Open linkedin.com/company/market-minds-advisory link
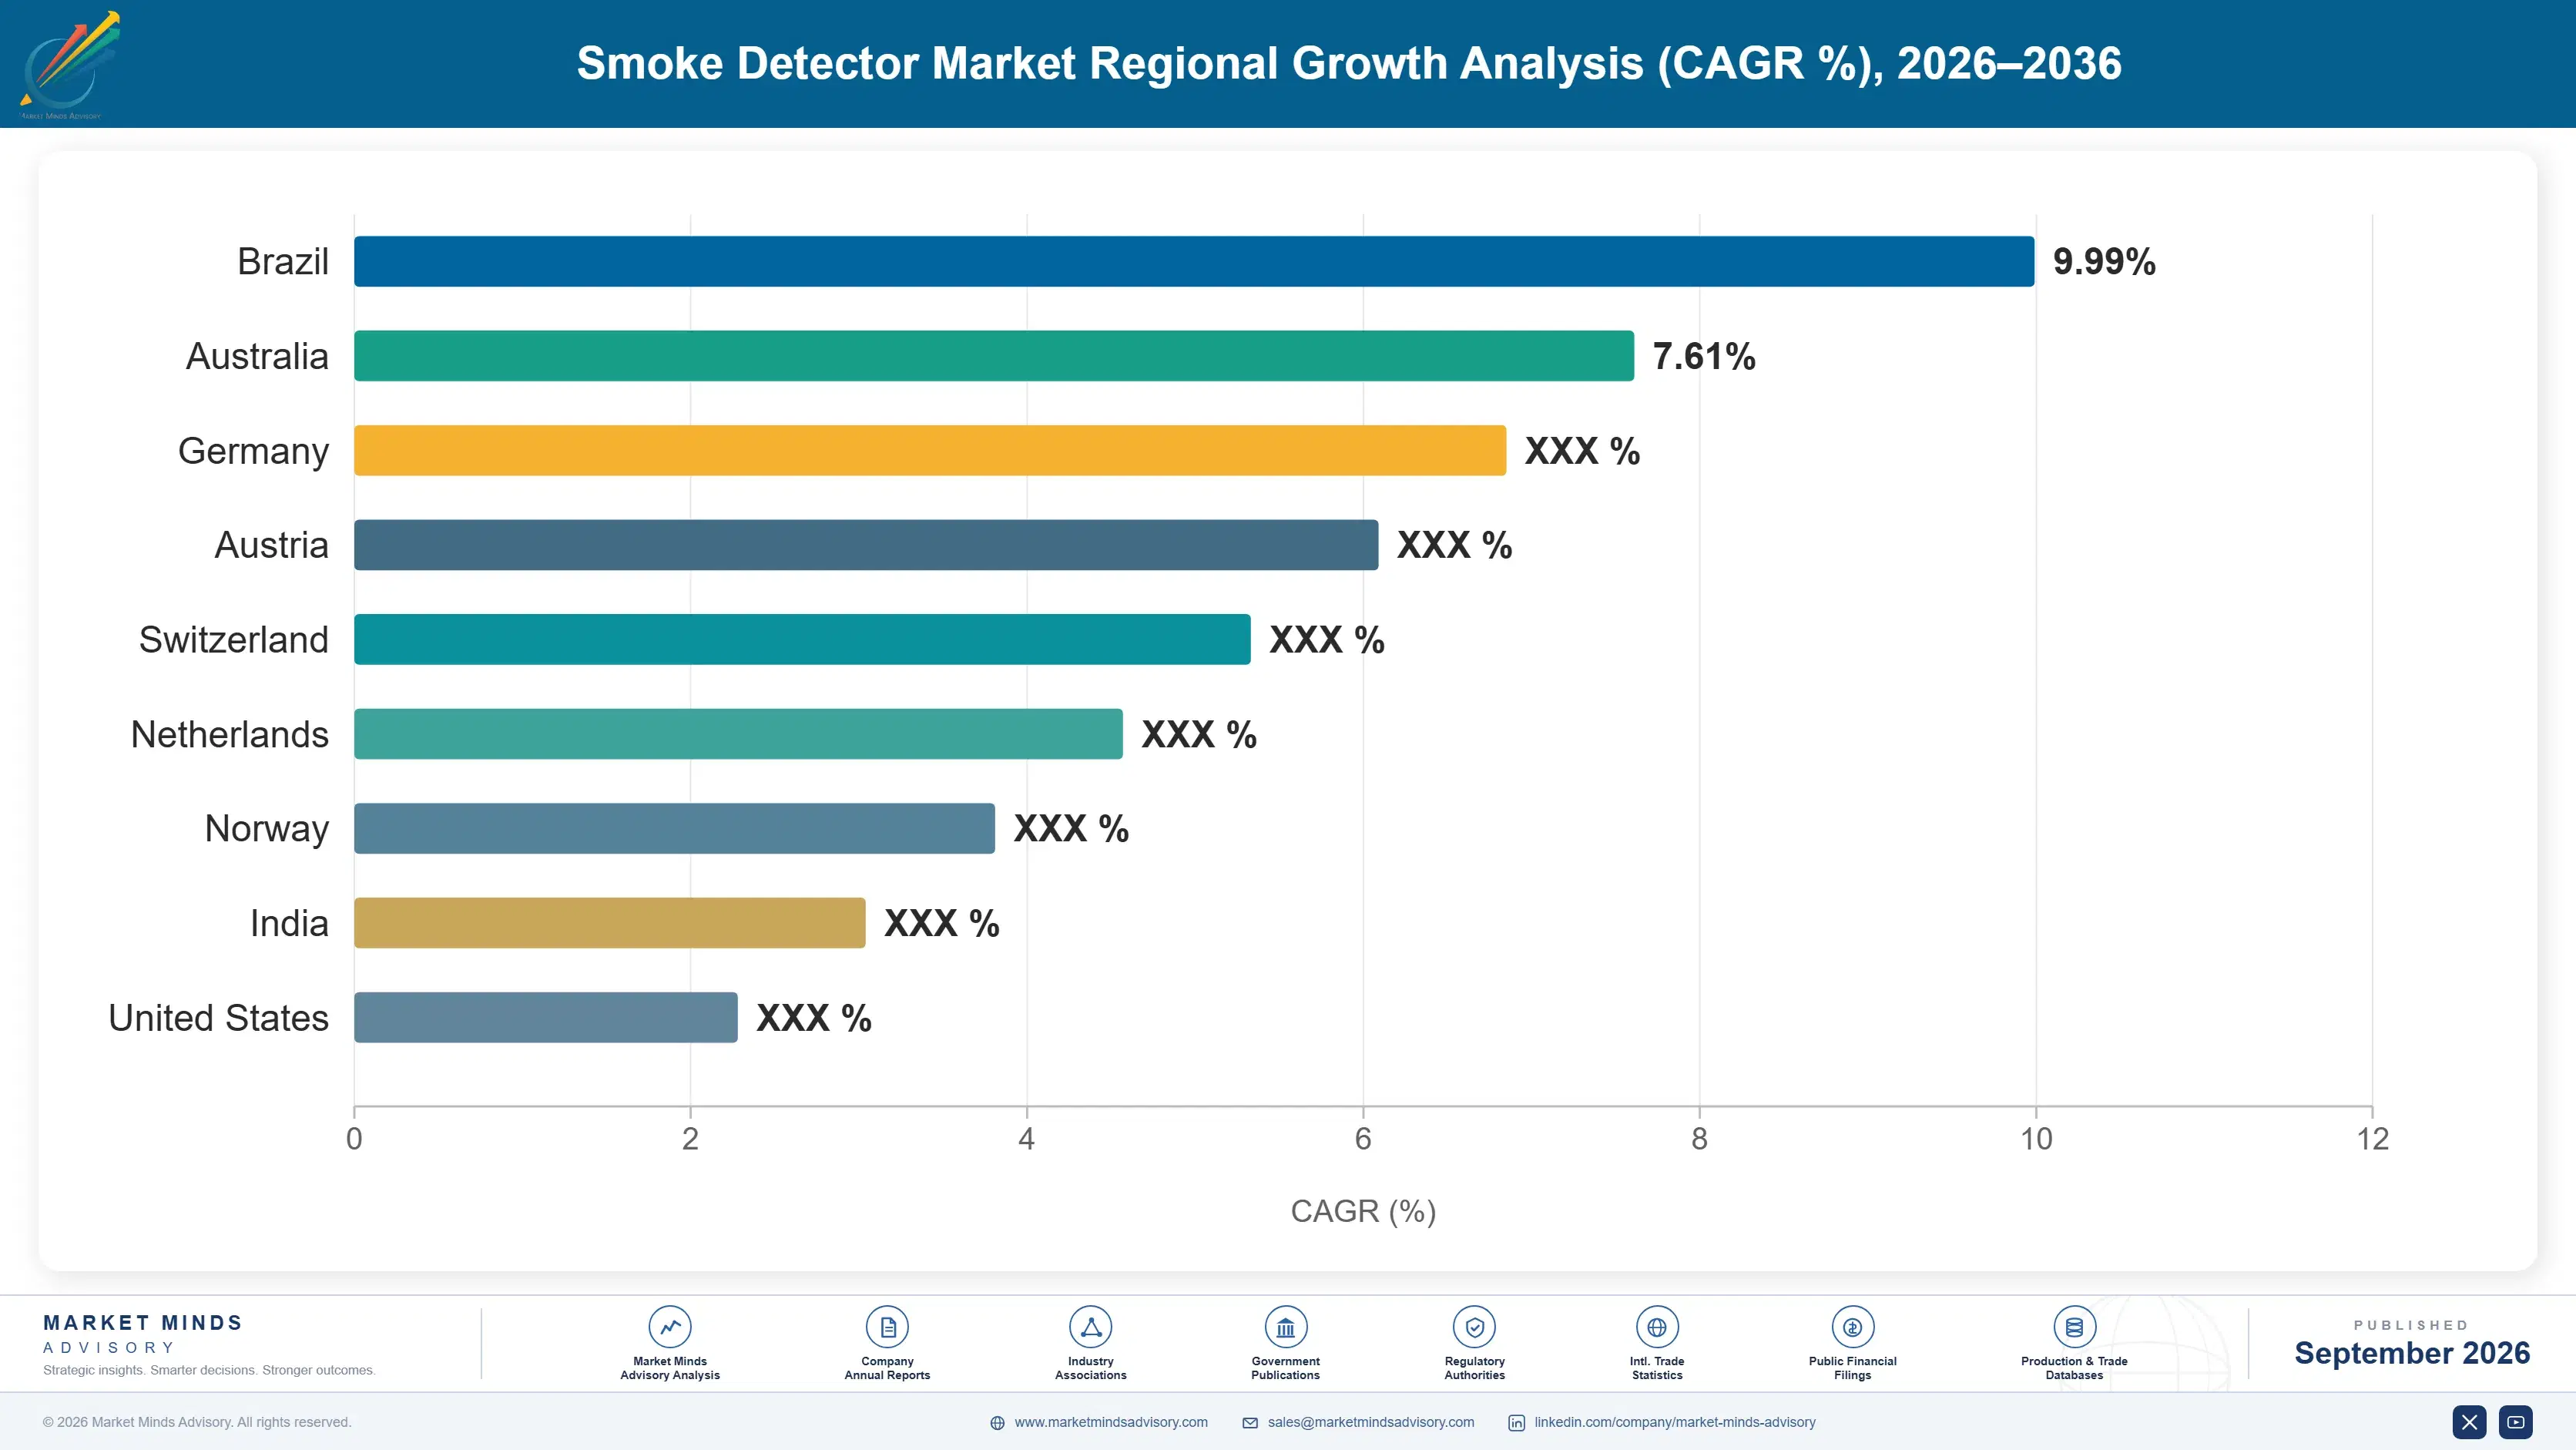Image resolution: width=2576 pixels, height=1450 pixels. [x=1675, y=1422]
